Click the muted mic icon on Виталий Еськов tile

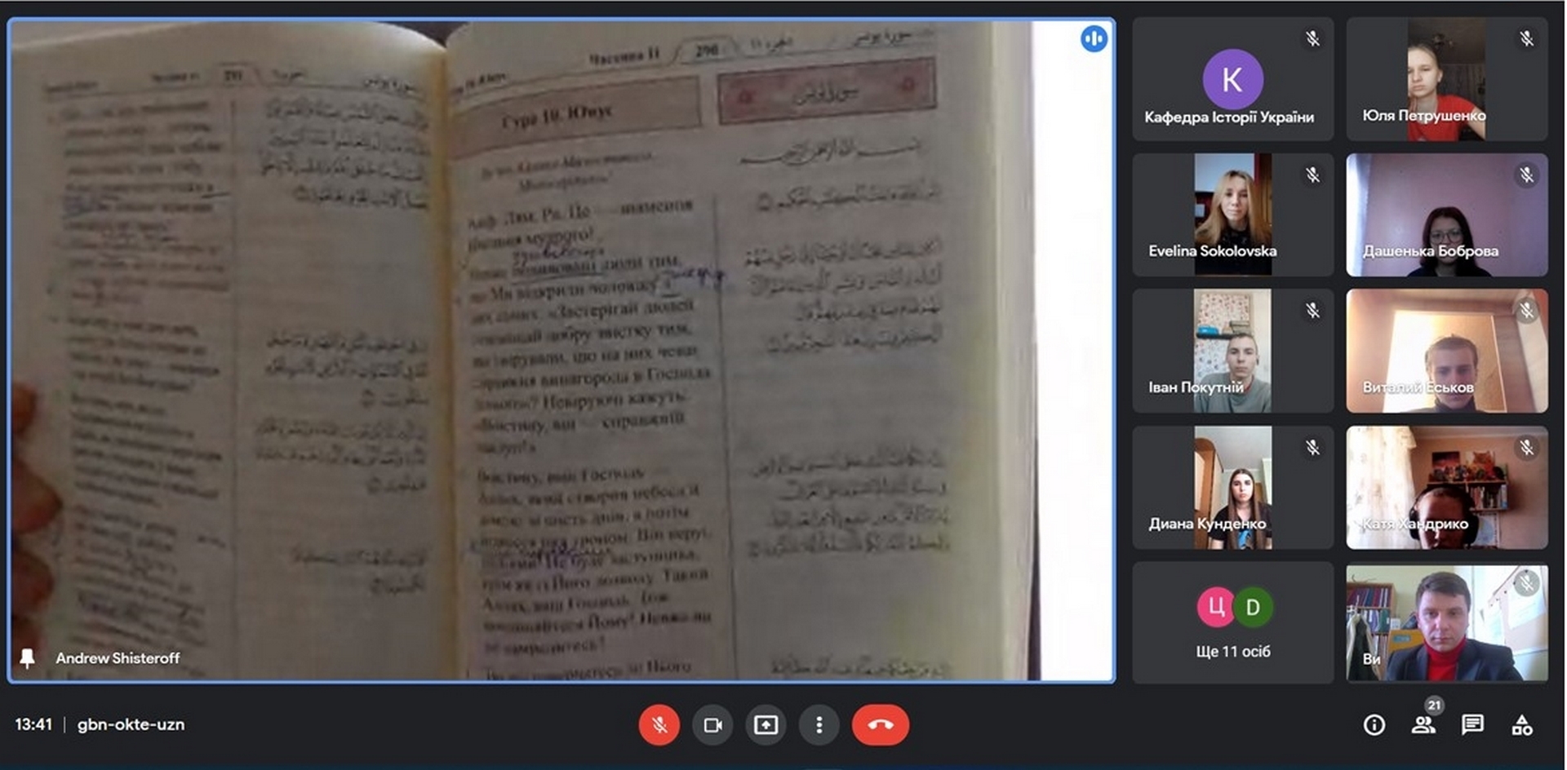[x=1526, y=310]
